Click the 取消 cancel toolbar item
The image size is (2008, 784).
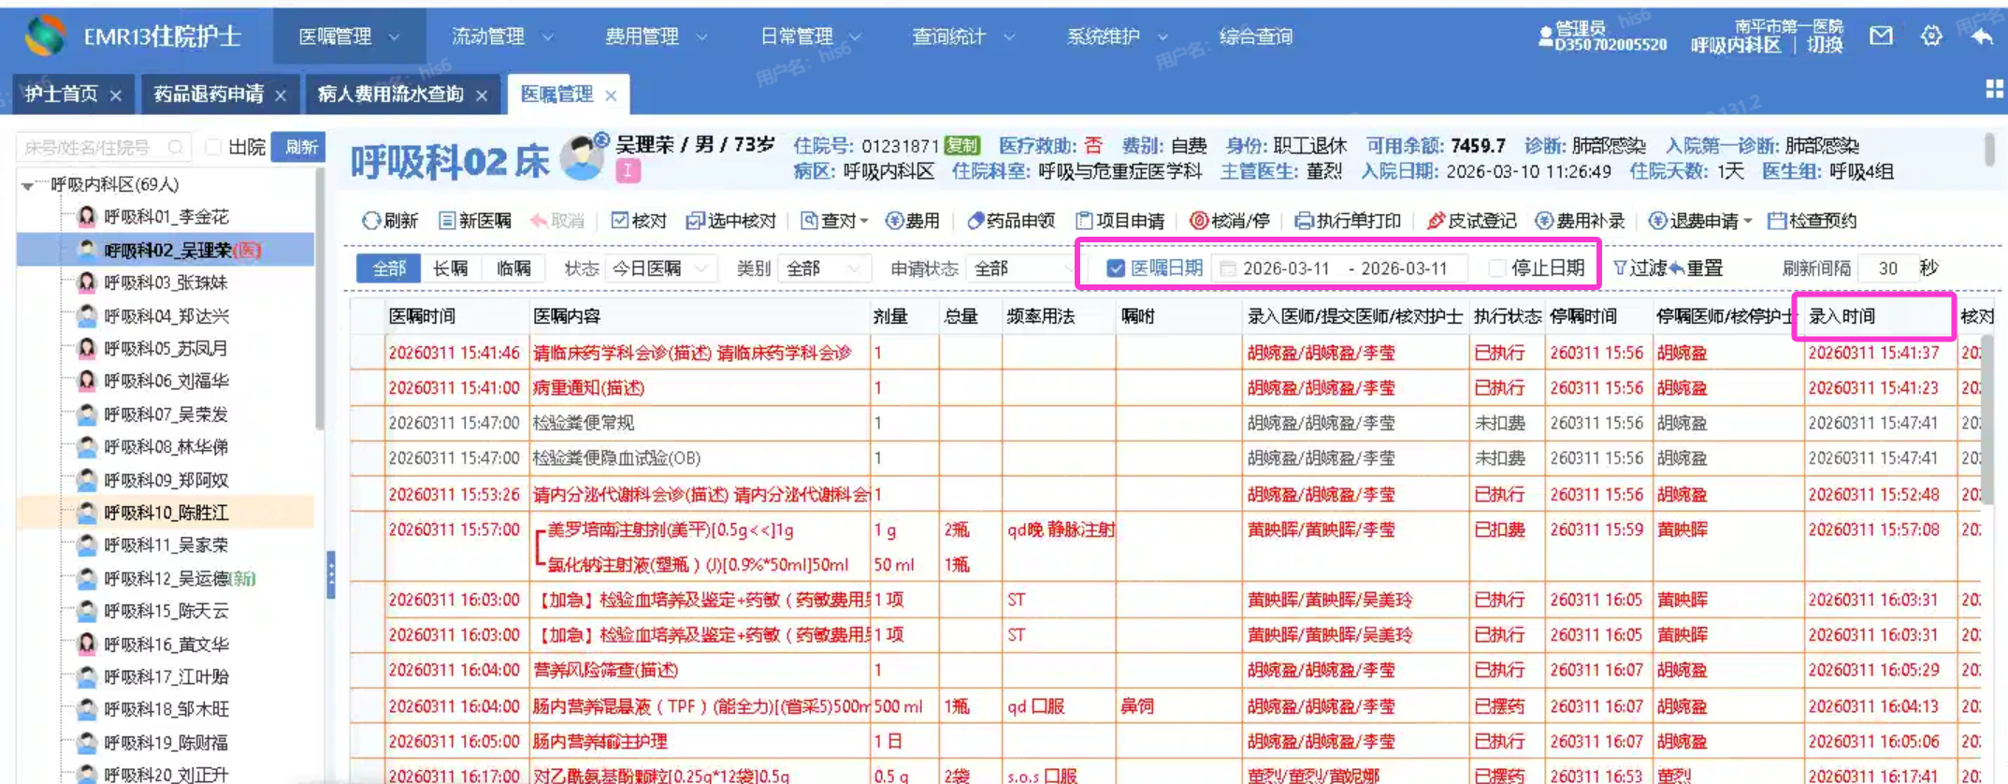[x=557, y=221]
